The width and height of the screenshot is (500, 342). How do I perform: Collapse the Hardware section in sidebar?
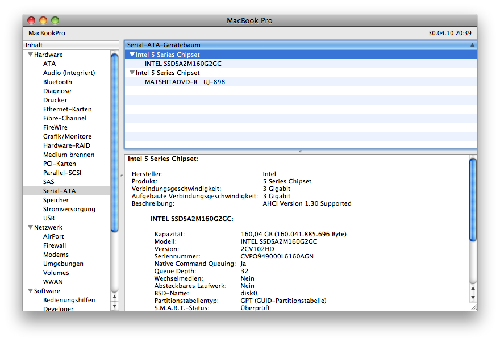point(30,55)
